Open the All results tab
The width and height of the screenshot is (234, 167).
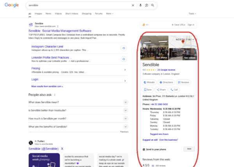30,14
